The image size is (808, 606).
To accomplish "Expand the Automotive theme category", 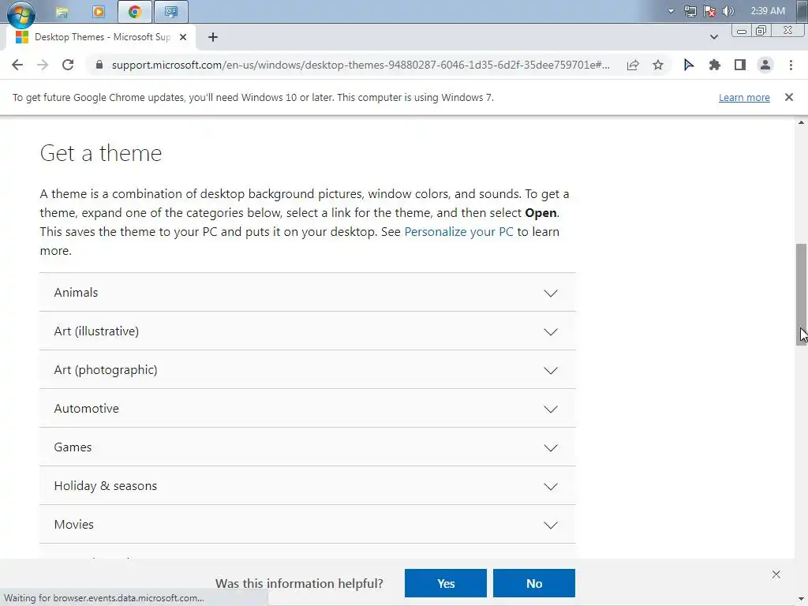I will [x=308, y=408].
